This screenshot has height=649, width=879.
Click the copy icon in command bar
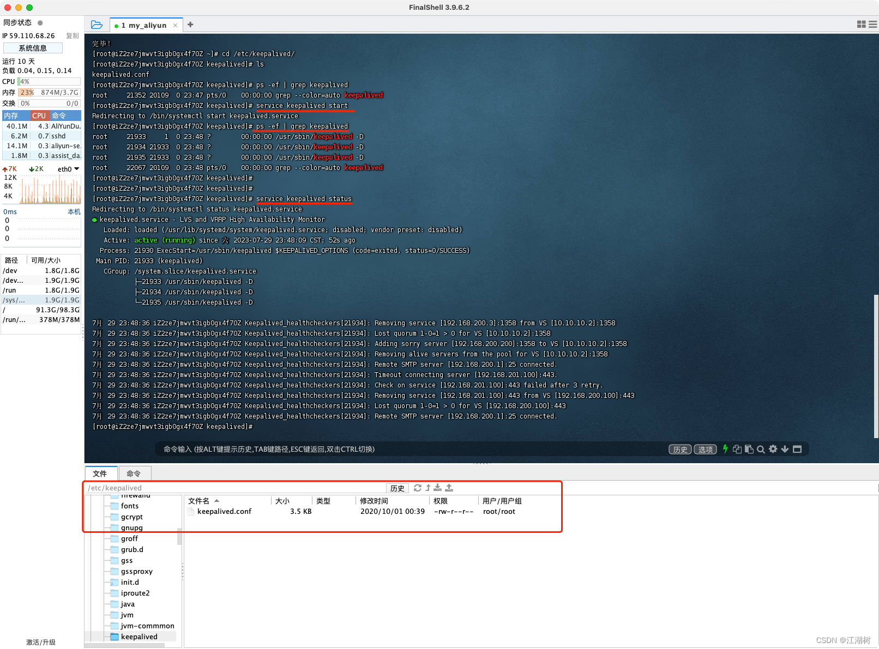(x=737, y=449)
